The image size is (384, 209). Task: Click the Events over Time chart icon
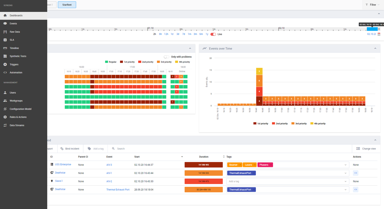point(204,48)
